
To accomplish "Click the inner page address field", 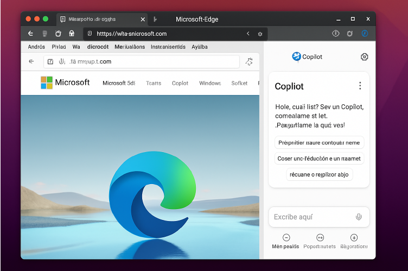I will pyautogui.click(x=141, y=62).
